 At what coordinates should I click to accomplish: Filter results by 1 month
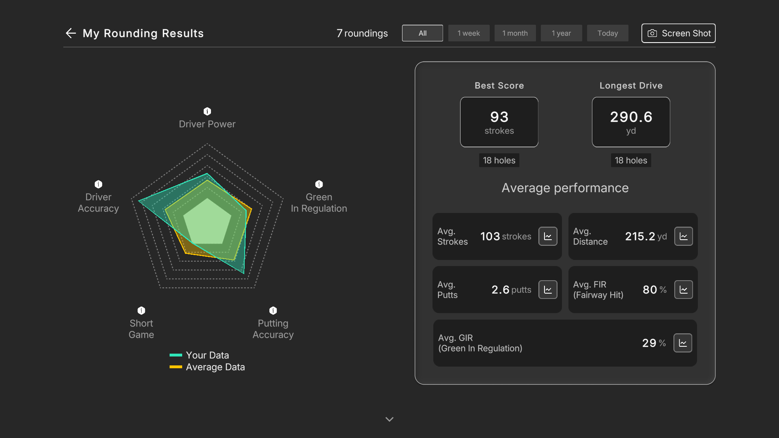(515, 33)
